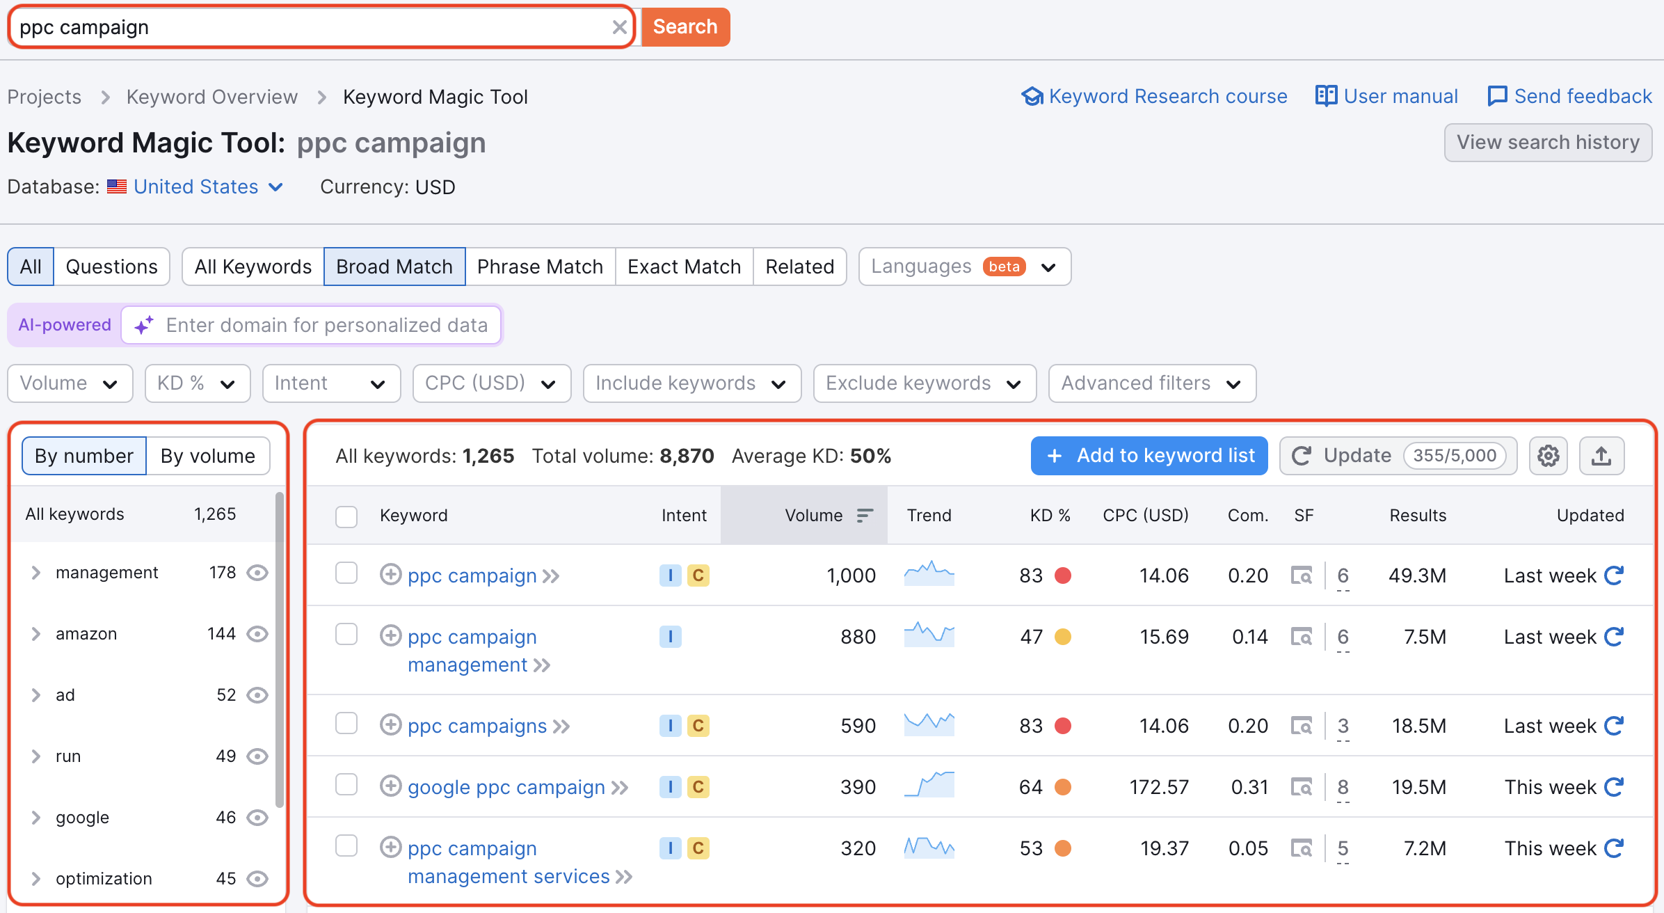The height and width of the screenshot is (913, 1664).
Task: Open the CPC (USD) filter dropdown
Action: pos(492,383)
